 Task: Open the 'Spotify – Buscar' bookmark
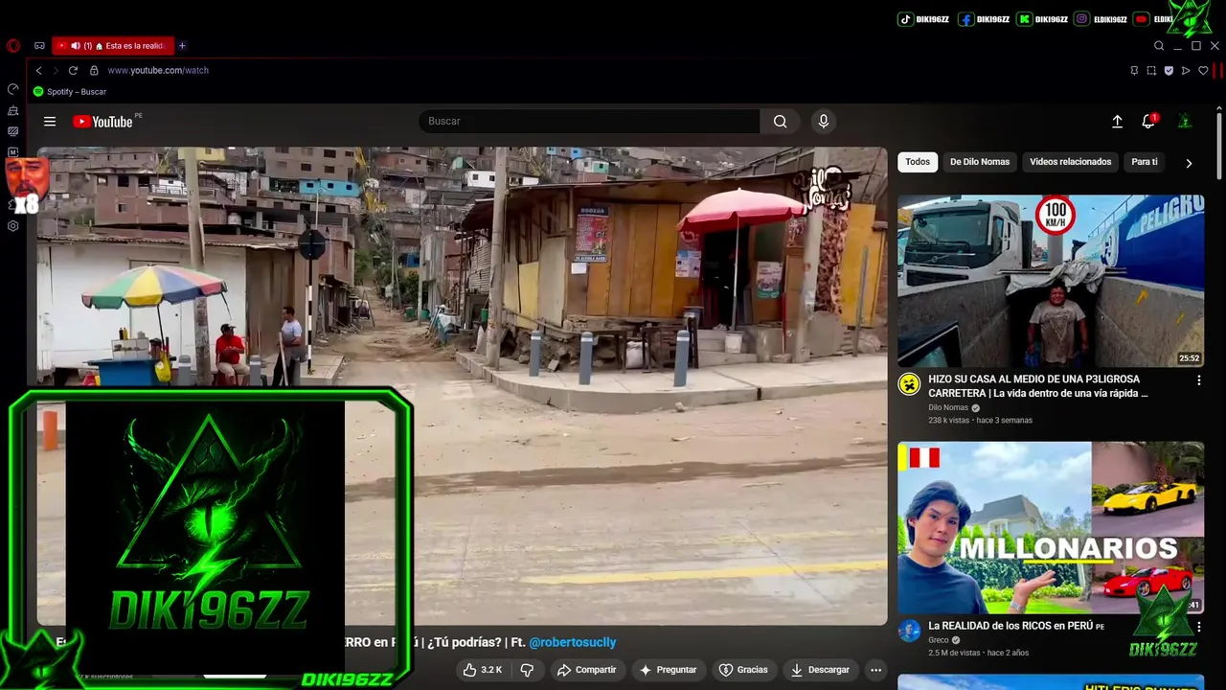70,92
